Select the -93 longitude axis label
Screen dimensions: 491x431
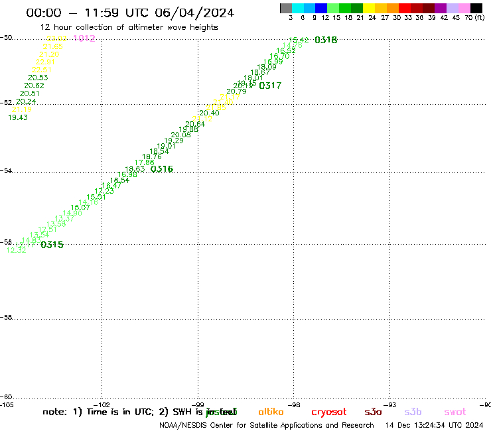point(390,405)
